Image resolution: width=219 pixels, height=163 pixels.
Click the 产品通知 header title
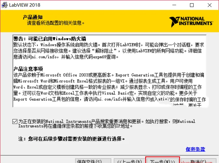pos(33,17)
